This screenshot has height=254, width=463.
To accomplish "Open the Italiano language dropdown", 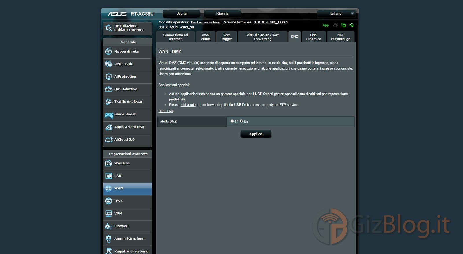I will tap(336, 14).
